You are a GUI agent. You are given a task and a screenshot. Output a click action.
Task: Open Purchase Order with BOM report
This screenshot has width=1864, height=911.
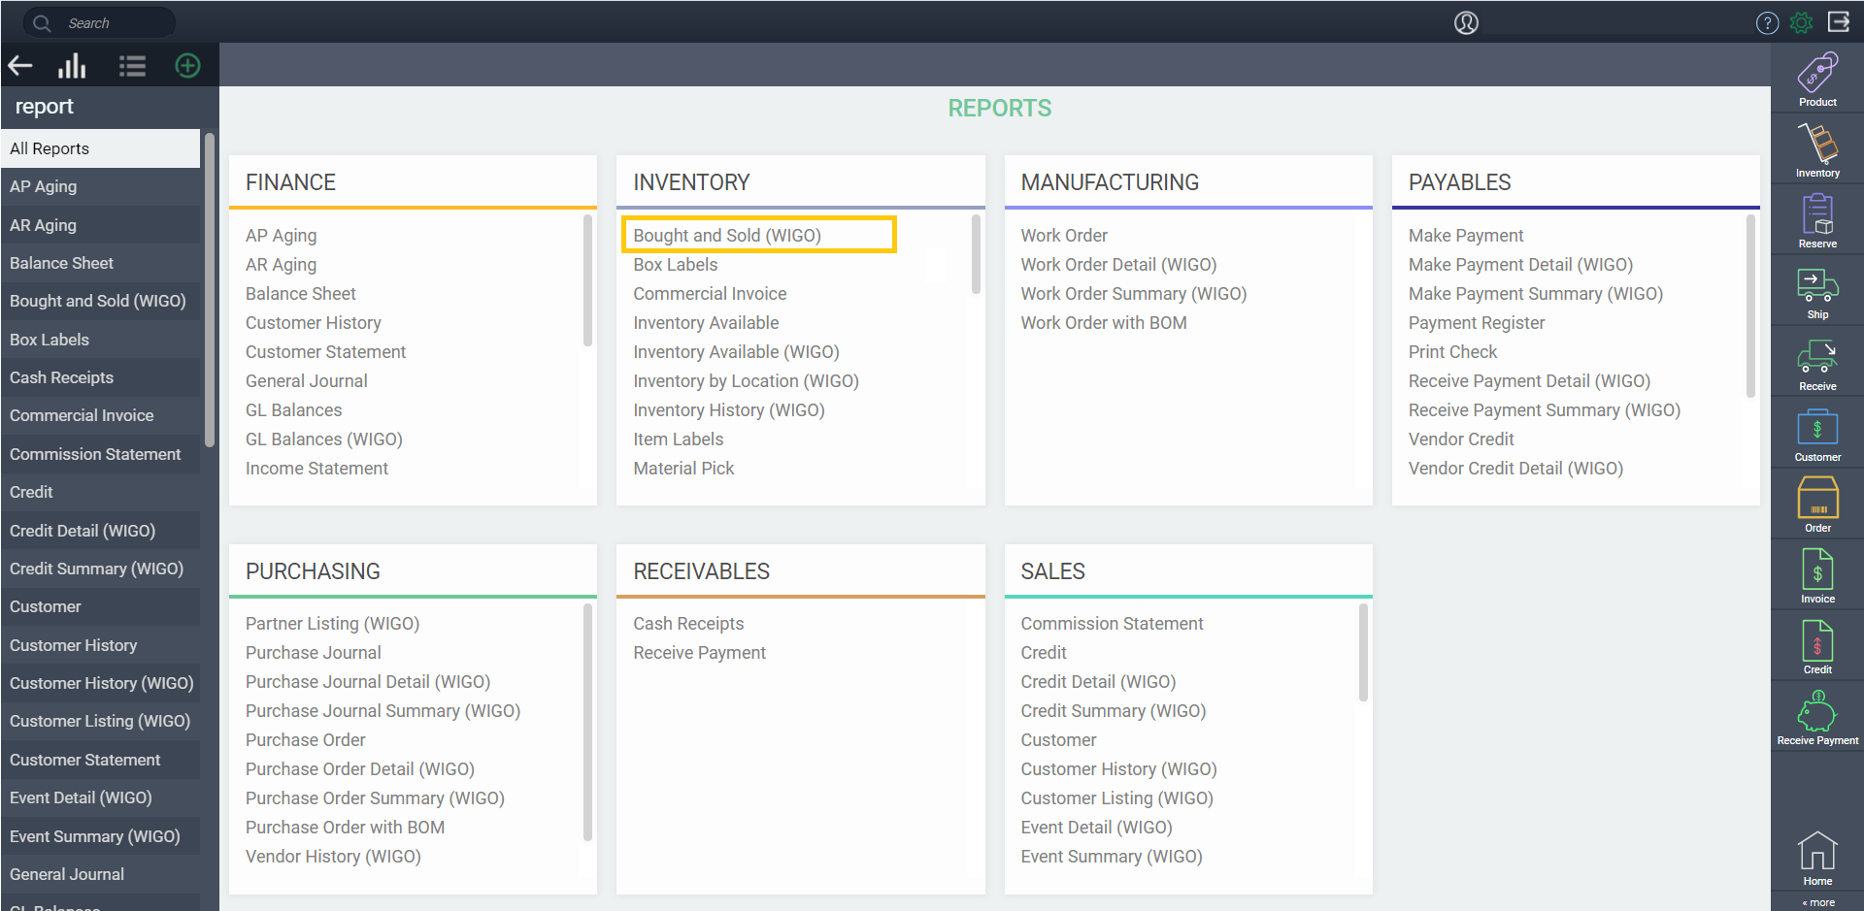[345, 828]
